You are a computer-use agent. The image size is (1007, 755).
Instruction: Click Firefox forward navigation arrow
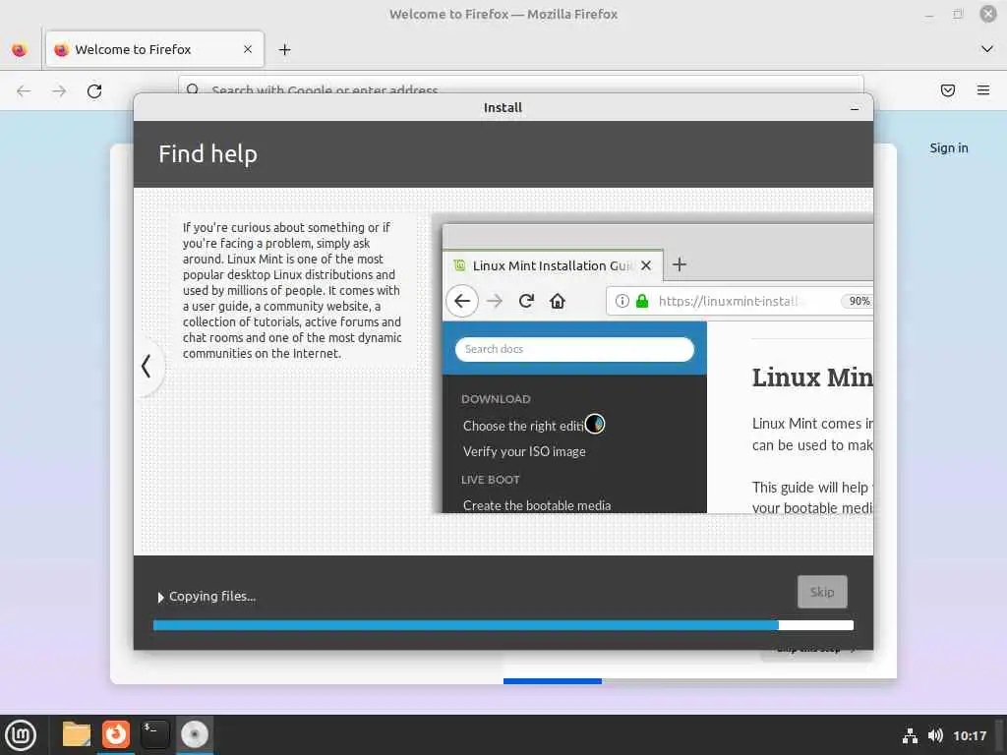pos(59,91)
